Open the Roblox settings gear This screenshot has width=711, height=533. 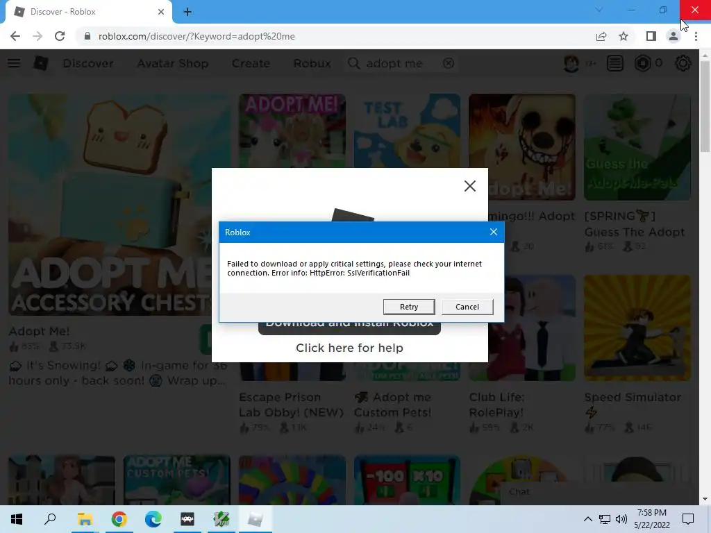point(683,63)
